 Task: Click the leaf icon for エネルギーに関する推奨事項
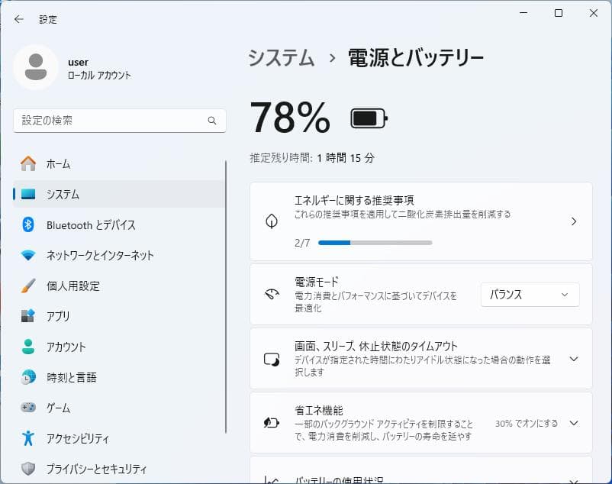271,221
